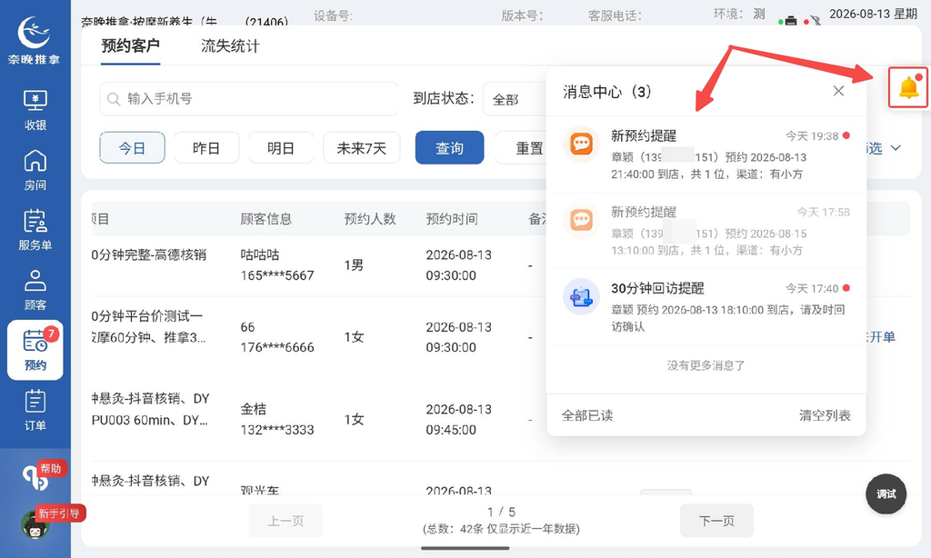Select the 今日 date filter
Screen dimensions: 931x558
[x=132, y=148]
